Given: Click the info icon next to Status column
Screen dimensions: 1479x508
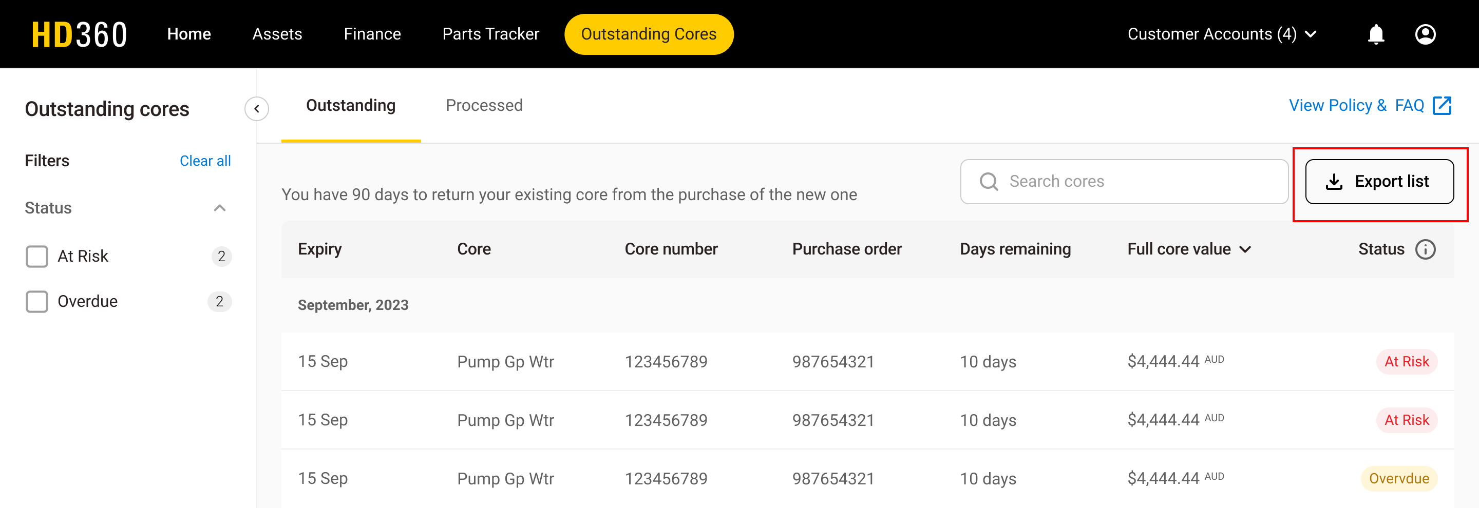Looking at the screenshot, I should (x=1426, y=249).
